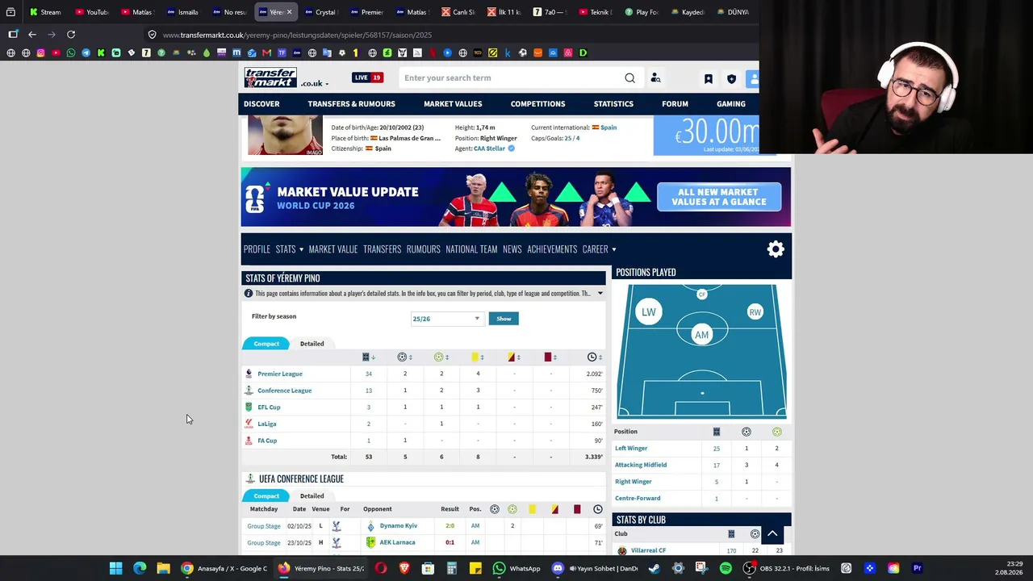Expand the STATS submenu arrow
The height and width of the screenshot is (581, 1033).
pyautogui.click(x=300, y=250)
